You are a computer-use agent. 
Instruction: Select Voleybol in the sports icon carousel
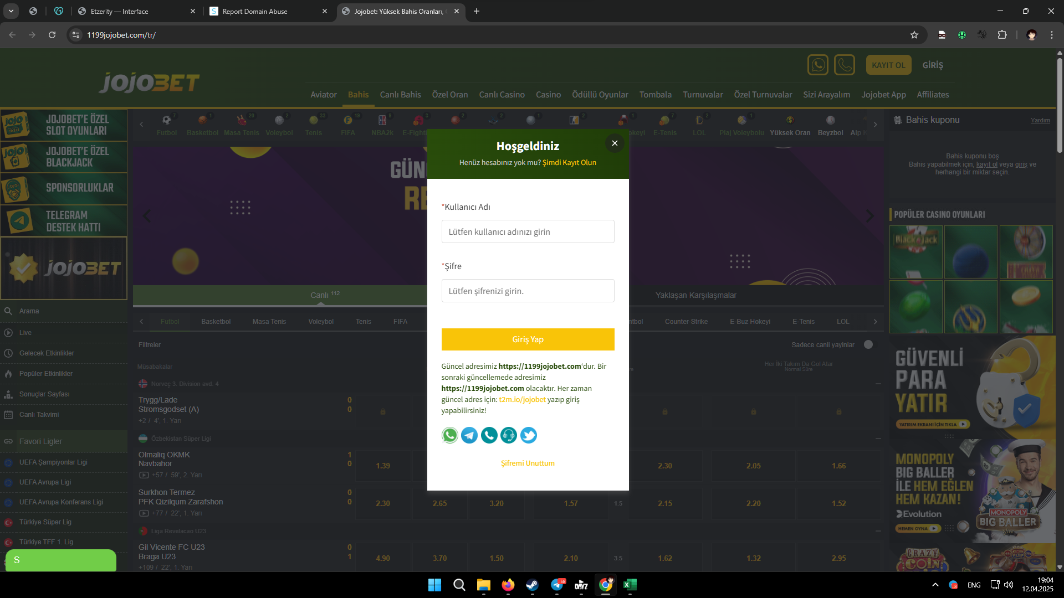tap(279, 125)
